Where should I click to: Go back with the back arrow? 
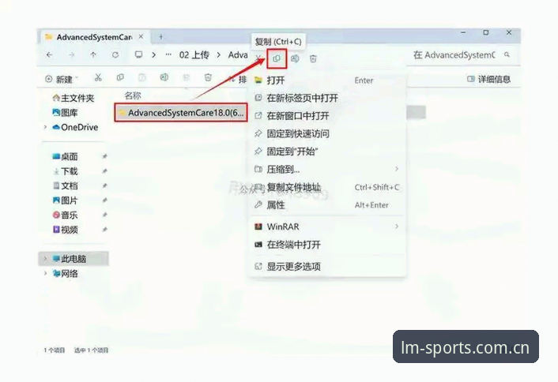[50, 54]
